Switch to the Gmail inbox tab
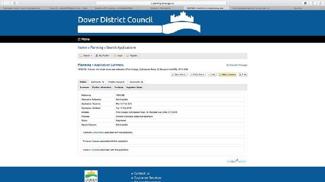Screen dimensions: 325x182 tap(69, 8)
